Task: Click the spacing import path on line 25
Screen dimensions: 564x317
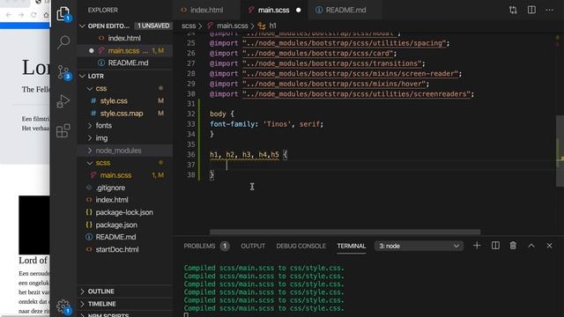Action: pos(344,43)
